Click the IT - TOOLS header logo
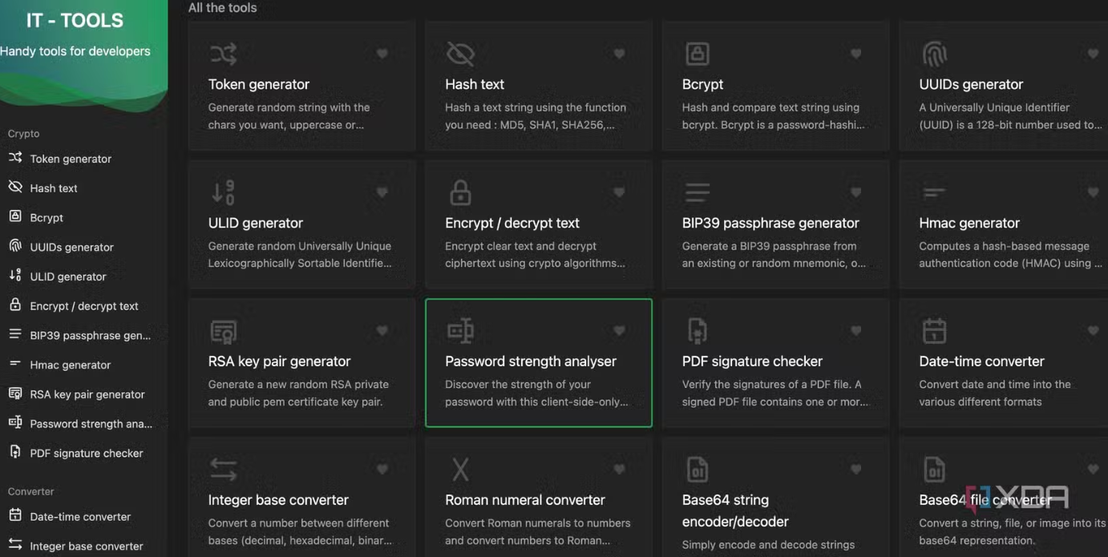 (75, 22)
